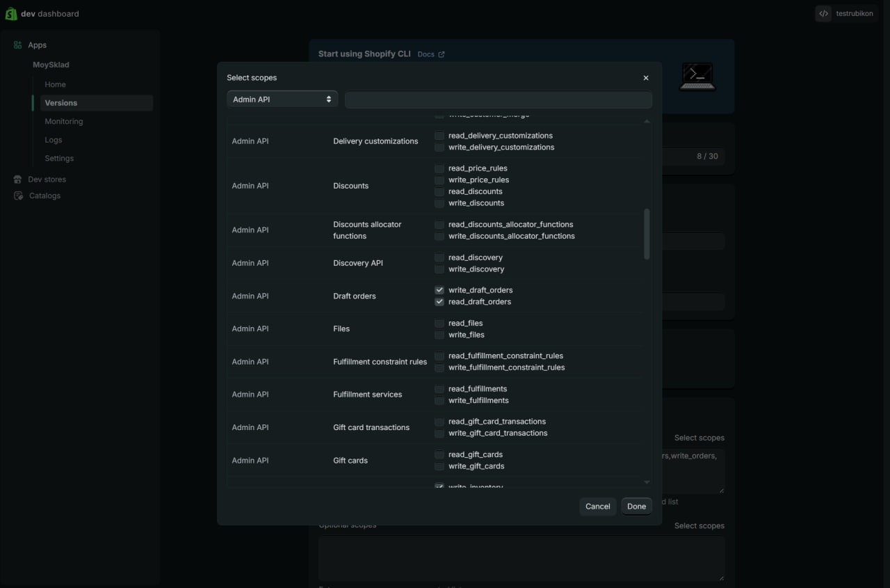Screen dimensions: 890x588
Task: Tick the write_fulfillments checkbox
Action: [x=439, y=401]
